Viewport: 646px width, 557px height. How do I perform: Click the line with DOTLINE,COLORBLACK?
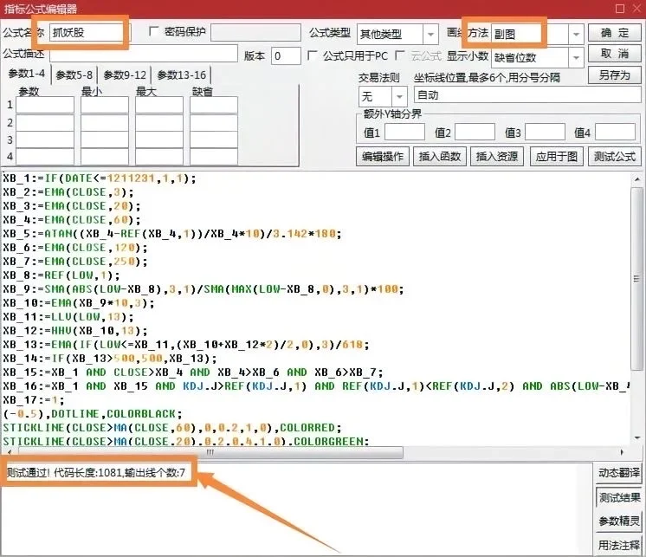pos(93,413)
